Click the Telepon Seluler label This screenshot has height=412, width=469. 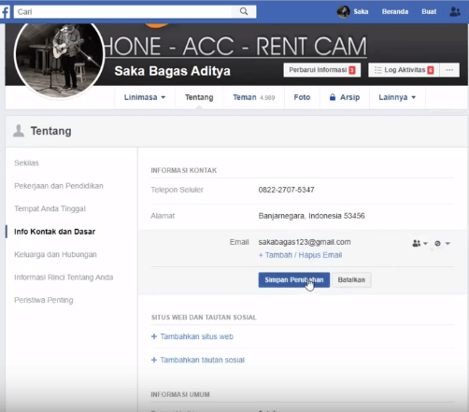(x=177, y=190)
